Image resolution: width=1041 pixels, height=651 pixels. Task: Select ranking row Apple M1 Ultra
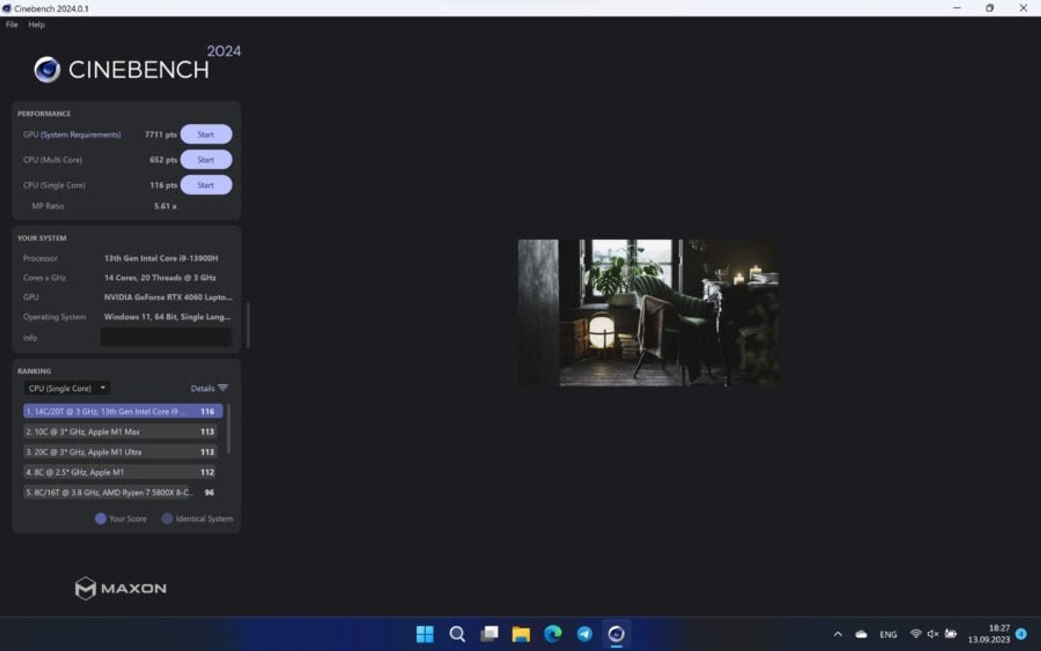tap(120, 452)
